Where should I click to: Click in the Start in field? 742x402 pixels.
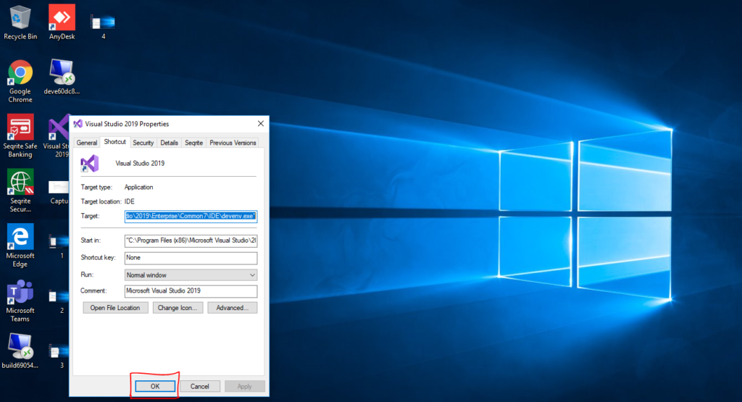pyautogui.click(x=191, y=240)
